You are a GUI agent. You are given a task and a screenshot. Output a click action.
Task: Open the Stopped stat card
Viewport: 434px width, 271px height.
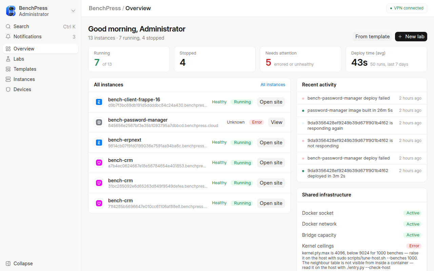point(215,59)
